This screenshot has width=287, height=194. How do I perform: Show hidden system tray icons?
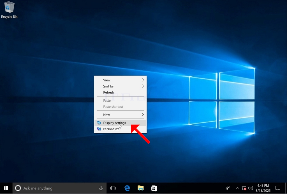click(x=237, y=188)
